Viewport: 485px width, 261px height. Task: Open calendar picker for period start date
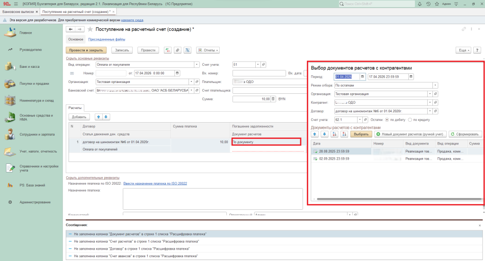362,77
